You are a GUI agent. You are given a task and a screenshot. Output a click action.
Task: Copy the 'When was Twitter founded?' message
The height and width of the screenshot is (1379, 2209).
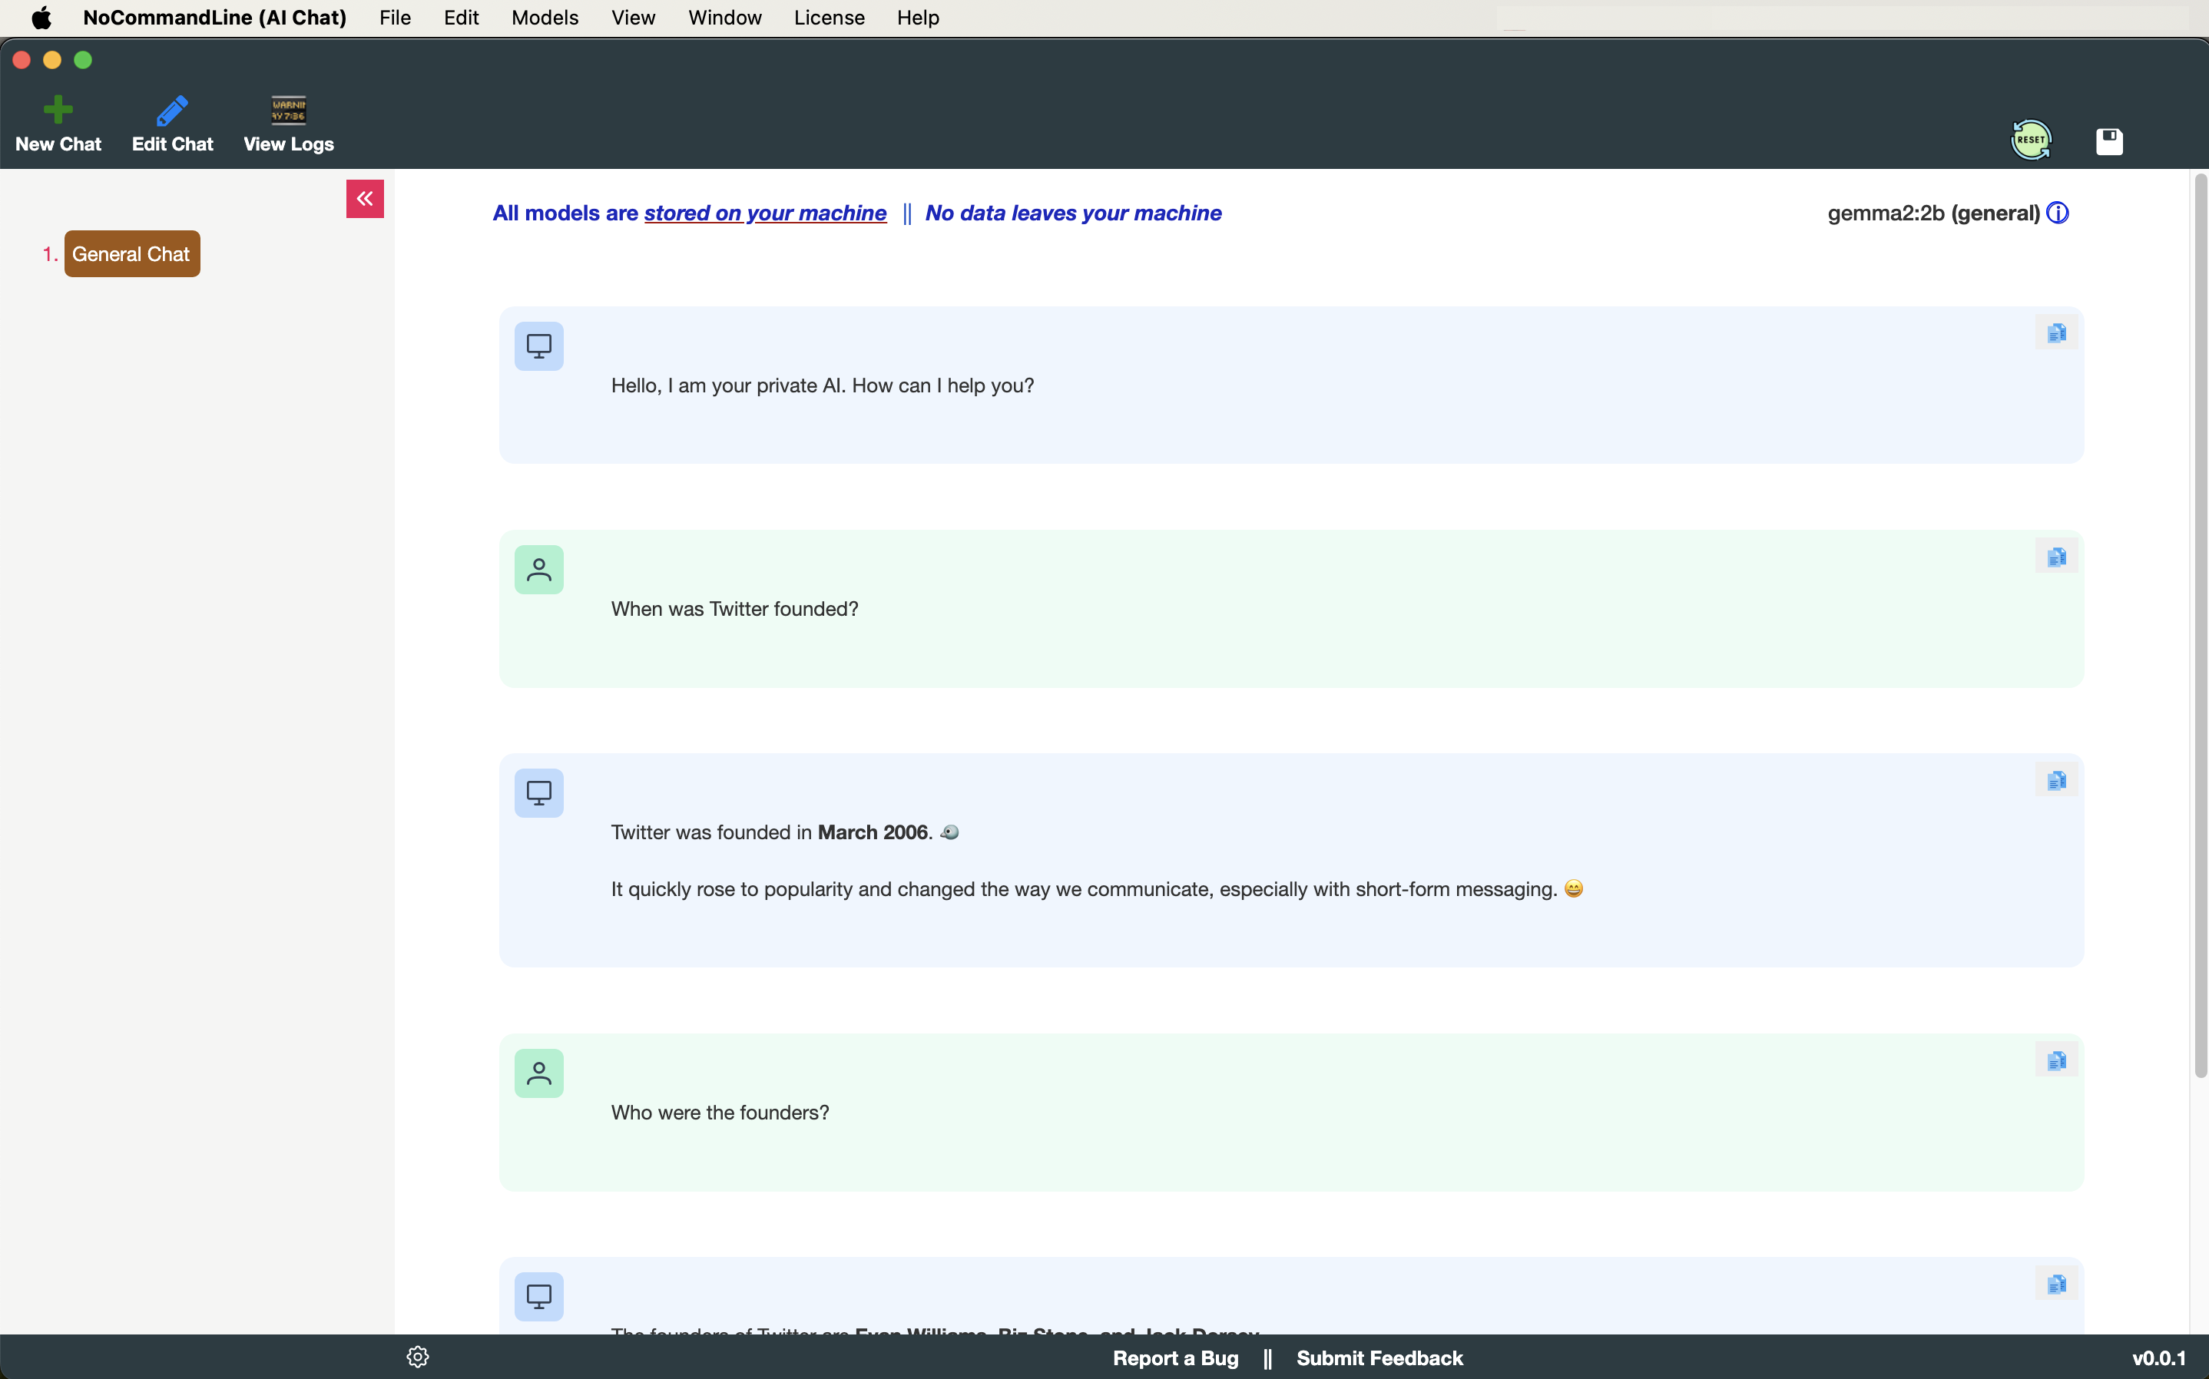(x=2056, y=557)
